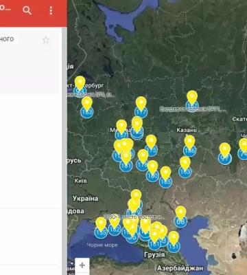
Task: Zoom in with the plus button
Action: (82, 265)
